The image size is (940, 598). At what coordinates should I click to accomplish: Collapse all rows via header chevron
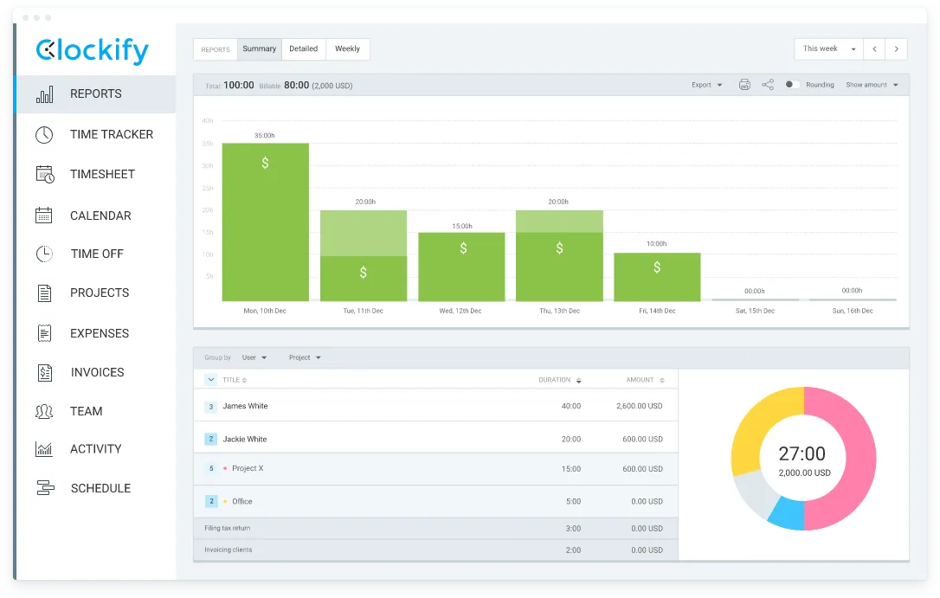(211, 380)
